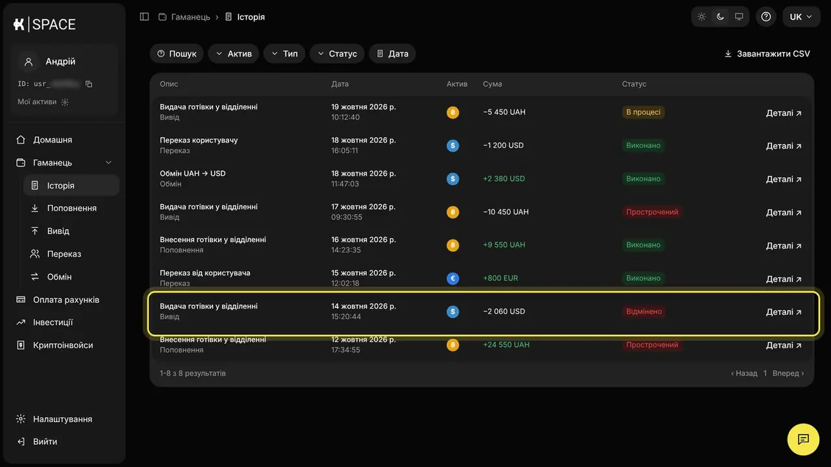This screenshot has width=831, height=467.
Task: Click Гаманець in the breadcrumb
Action: click(190, 17)
